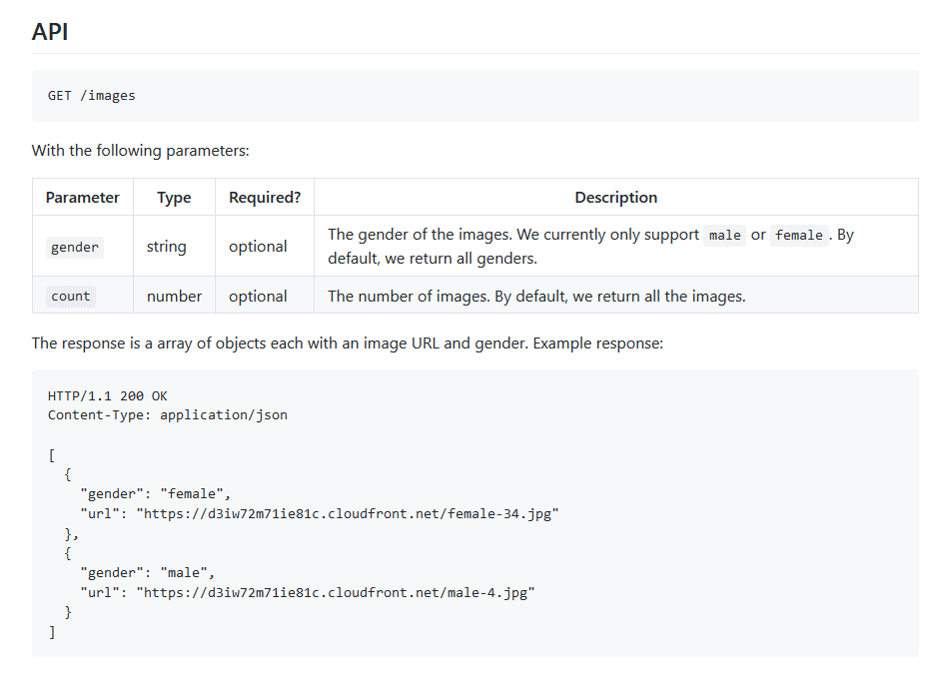Image resolution: width=946 pixels, height=677 pixels.
Task: Click the optional cell in gender row
Action: [264, 247]
